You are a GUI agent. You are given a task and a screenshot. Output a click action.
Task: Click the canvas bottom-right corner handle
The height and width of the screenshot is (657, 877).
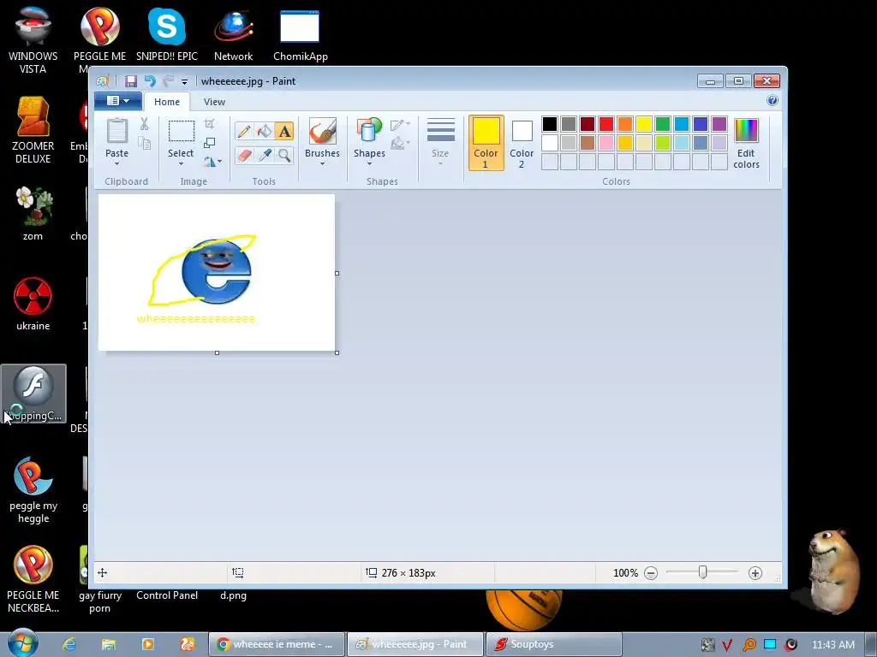coord(337,352)
